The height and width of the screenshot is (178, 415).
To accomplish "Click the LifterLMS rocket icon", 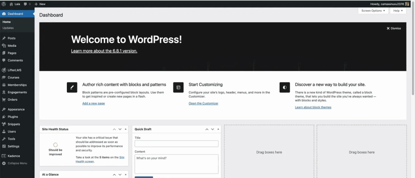I will point(4,70).
